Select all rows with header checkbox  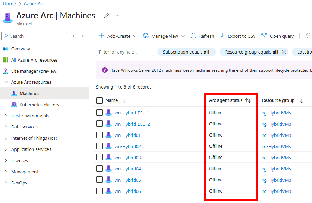[x=99, y=100]
